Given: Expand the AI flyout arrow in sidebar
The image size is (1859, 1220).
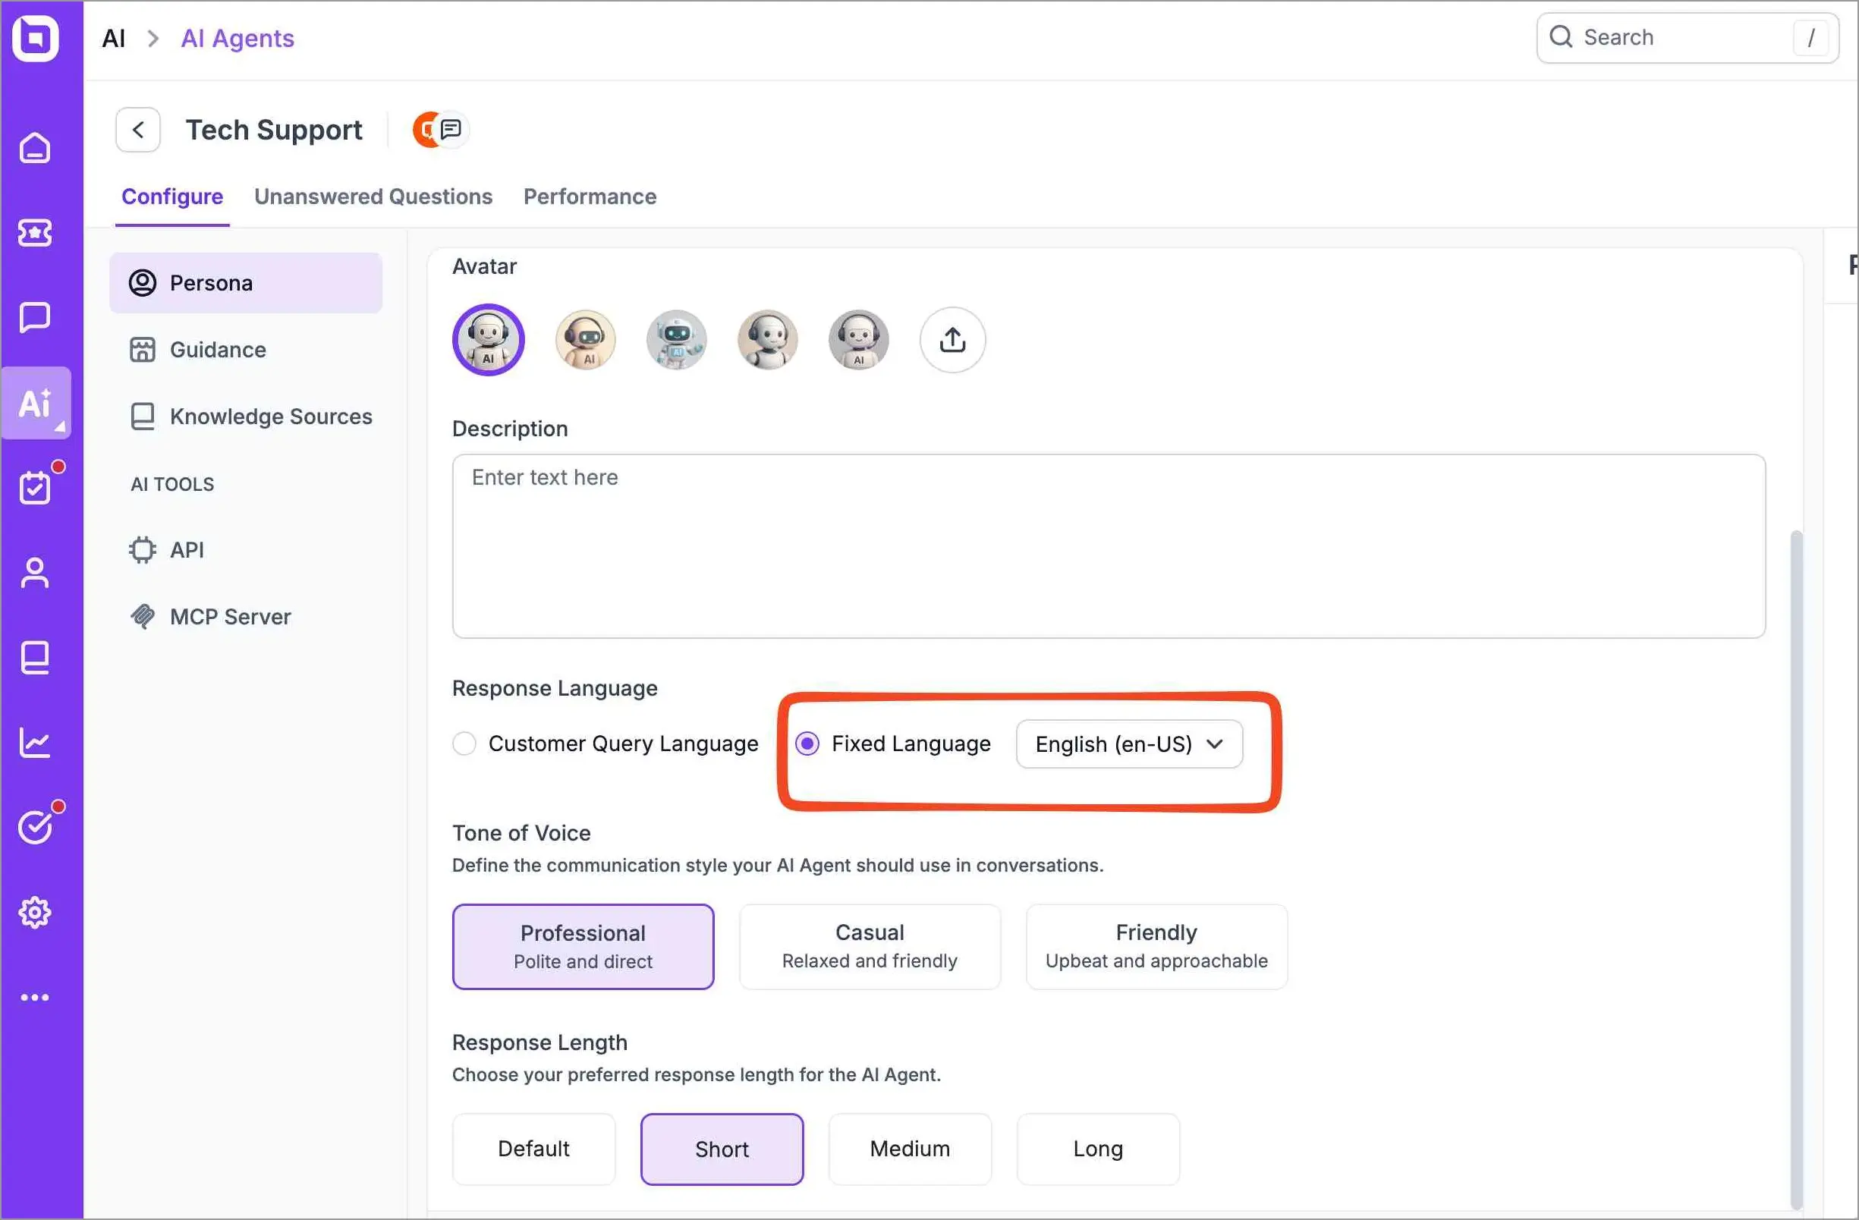Looking at the screenshot, I should [59, 427].
